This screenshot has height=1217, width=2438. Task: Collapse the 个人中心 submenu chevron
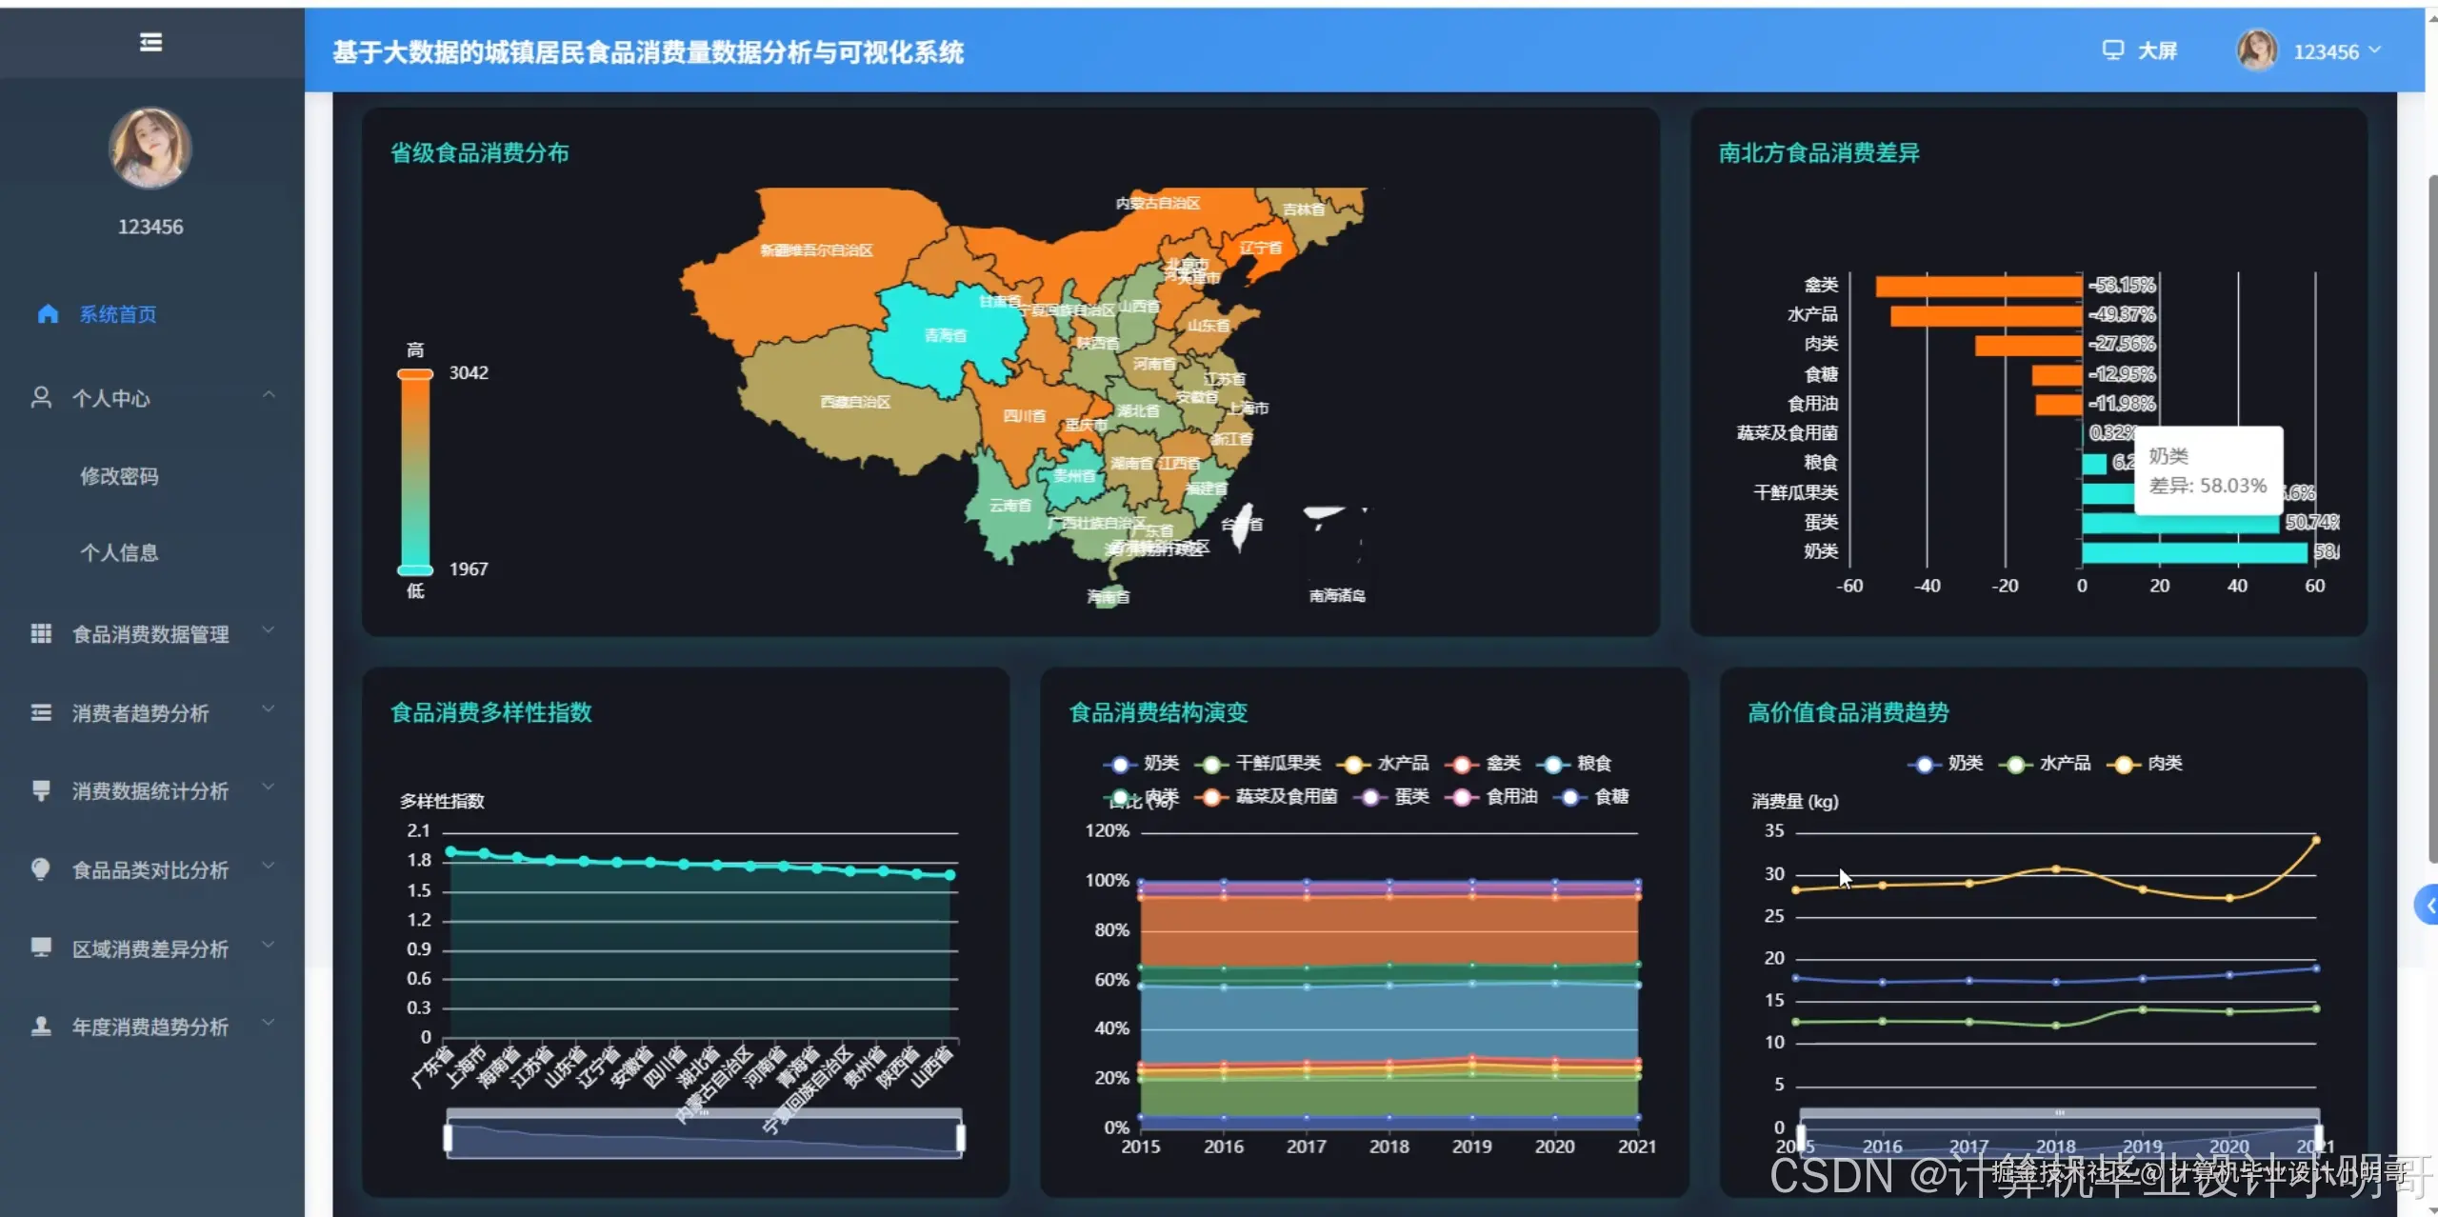[270, 395]
